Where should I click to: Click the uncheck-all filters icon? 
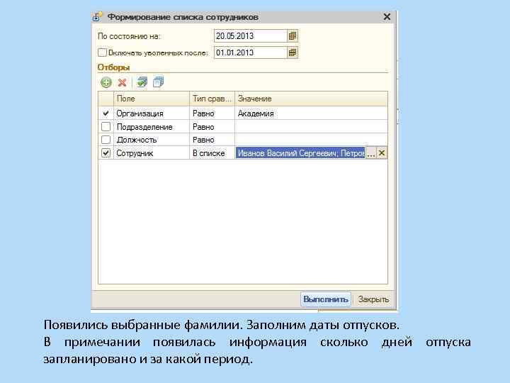(x=159, y=82)
